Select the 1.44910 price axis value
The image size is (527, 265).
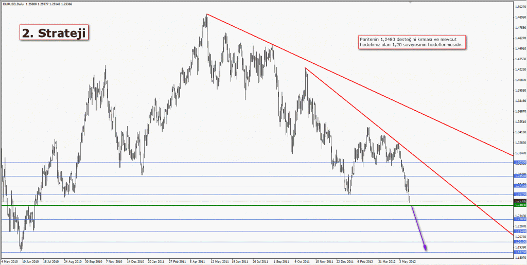coord(520,49)
